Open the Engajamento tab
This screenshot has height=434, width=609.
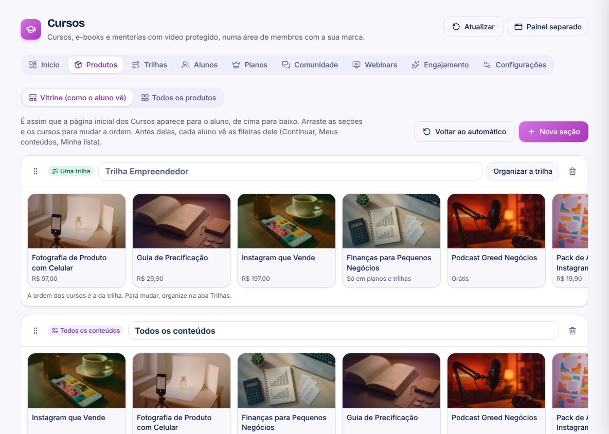(440, 65)
